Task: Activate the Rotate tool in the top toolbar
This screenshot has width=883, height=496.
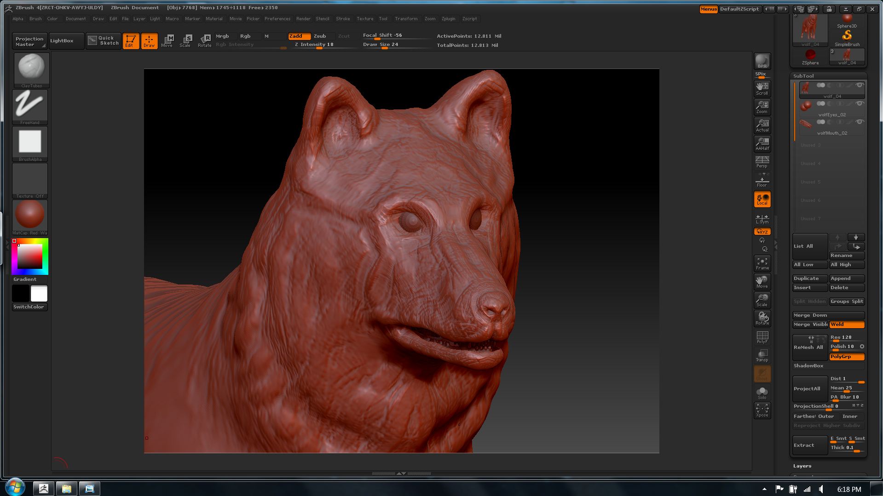Action: tap(205, 40)
